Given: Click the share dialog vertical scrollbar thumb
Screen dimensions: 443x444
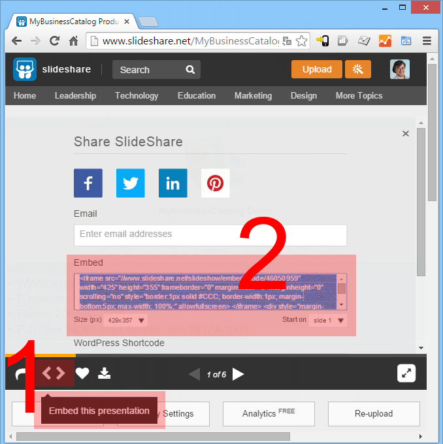Looking at the screenshot, I should pyautogui.click(x=421, y=202).
